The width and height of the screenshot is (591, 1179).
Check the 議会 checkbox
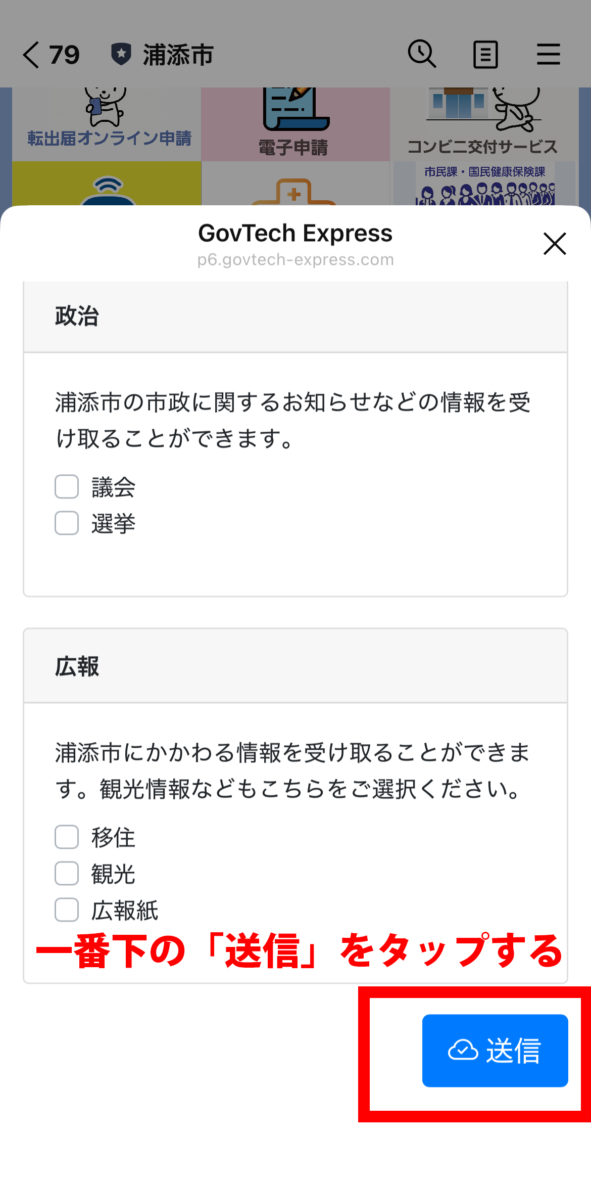tap(66, 487)
